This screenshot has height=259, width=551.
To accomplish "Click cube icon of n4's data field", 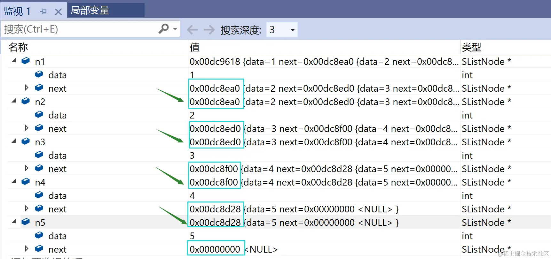I will pyautogui.click(x=39, y=195).
